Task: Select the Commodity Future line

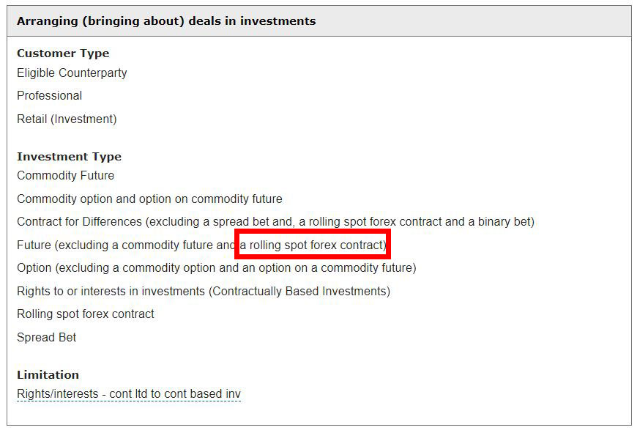Action: (x=65, y=175)
